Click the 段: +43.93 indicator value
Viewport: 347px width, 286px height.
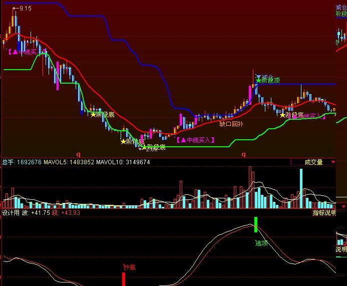66,213
